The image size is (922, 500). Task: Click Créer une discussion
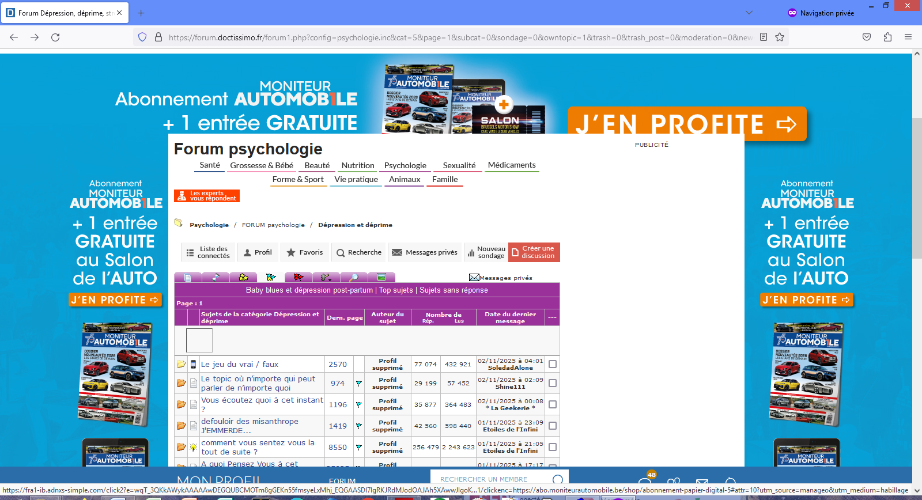point(534,252)
